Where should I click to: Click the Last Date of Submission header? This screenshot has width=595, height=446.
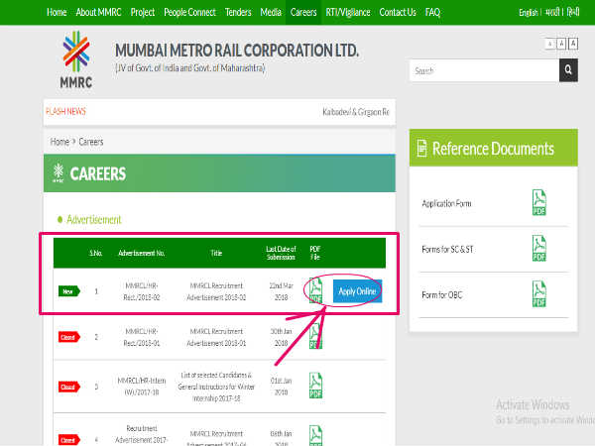pyautogui.click(x=281, y=253)
